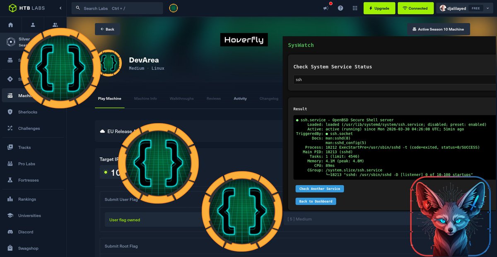Click the Rankings bar chart icon
This screenshot has height=257, width=497.
(x=10, y=199)
